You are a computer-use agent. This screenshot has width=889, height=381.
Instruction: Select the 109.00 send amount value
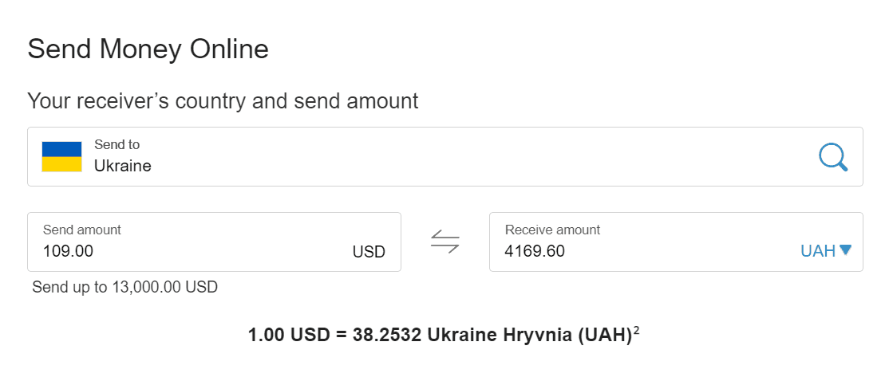(x=68, y=251)
